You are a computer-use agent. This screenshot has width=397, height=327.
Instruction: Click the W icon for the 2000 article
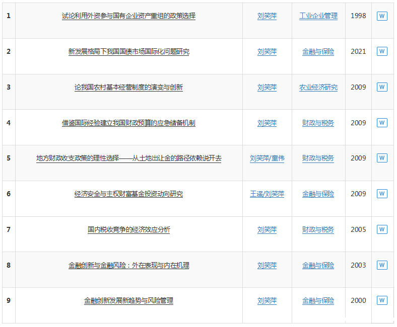[382, 300]
